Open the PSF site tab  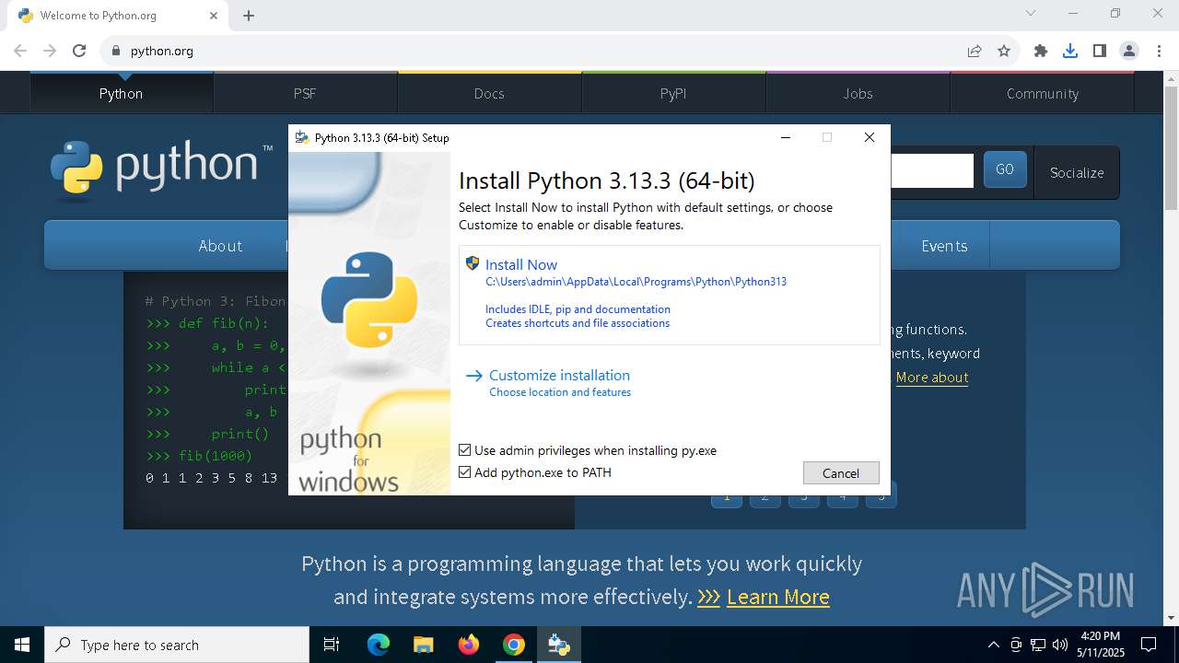pyautogui.click(x=305, y=93)
